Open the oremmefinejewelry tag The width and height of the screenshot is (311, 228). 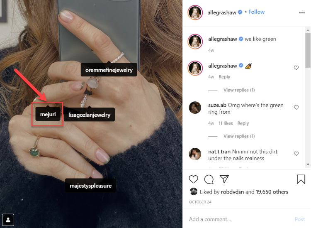coord(109,70)
